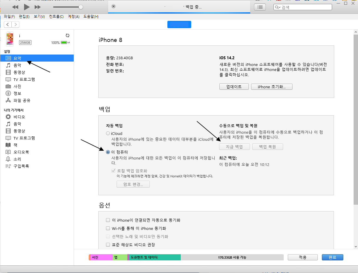358x273 pixels.
Task: Click the sync icon beside the device name
Action: pyautogui.click(x=68, y=35)
